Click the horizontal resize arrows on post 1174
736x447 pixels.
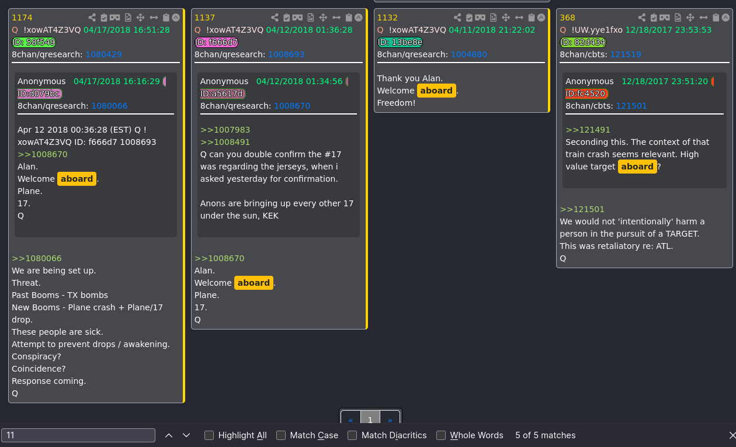pyautogui.click(x=154, y=18)
